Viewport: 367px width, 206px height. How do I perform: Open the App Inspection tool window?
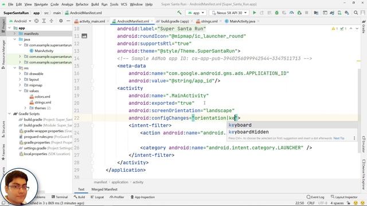click(143, 197)
